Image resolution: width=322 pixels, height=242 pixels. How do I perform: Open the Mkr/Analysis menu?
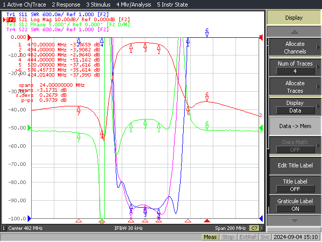coord(134,5)
